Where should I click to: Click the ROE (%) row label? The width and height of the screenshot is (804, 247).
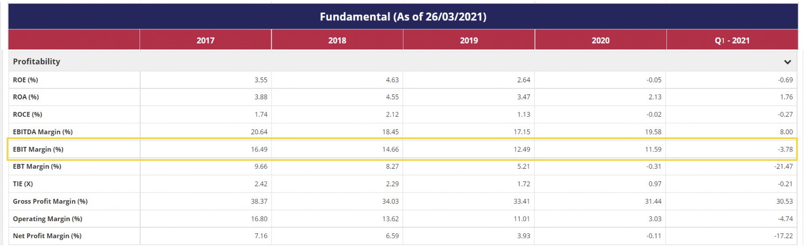[x=25, y=80]
